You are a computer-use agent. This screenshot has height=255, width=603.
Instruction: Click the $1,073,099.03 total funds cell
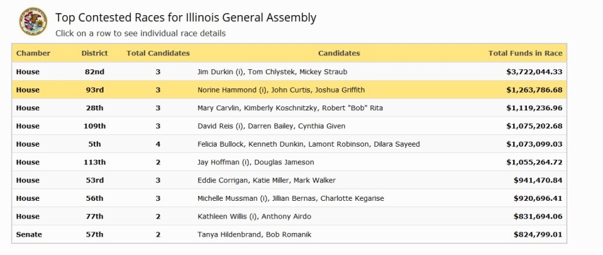coord(534,144)
